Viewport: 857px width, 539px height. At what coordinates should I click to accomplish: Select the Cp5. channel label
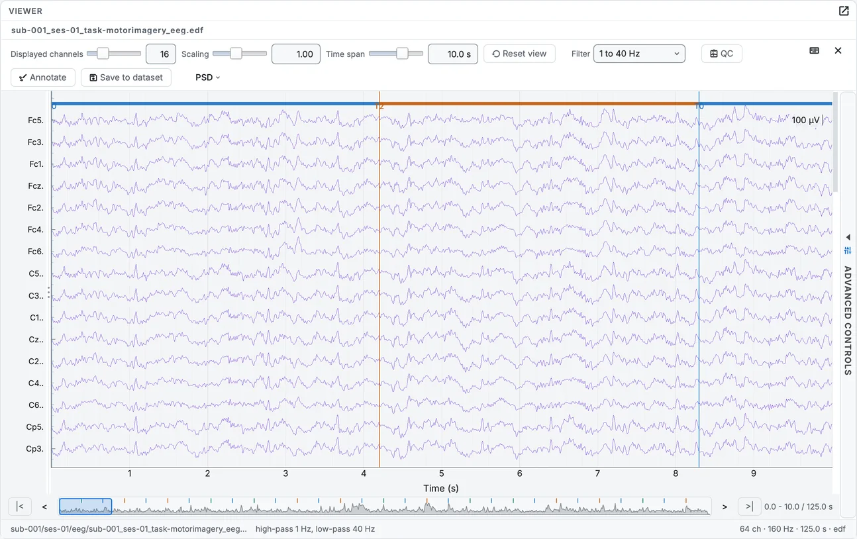tap(35, 427)
